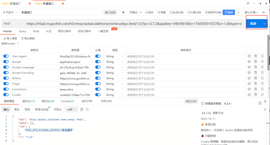Open the 备份 backup dropdown arrow

(141, 12)
